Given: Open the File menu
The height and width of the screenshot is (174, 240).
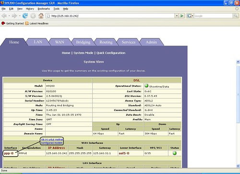Looking at the screenshot, I should pos(3,9).
